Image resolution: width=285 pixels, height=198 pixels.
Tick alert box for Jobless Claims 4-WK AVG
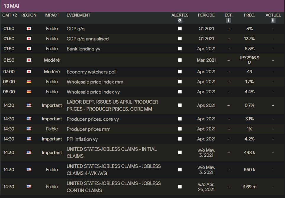(x=180, y=169)
